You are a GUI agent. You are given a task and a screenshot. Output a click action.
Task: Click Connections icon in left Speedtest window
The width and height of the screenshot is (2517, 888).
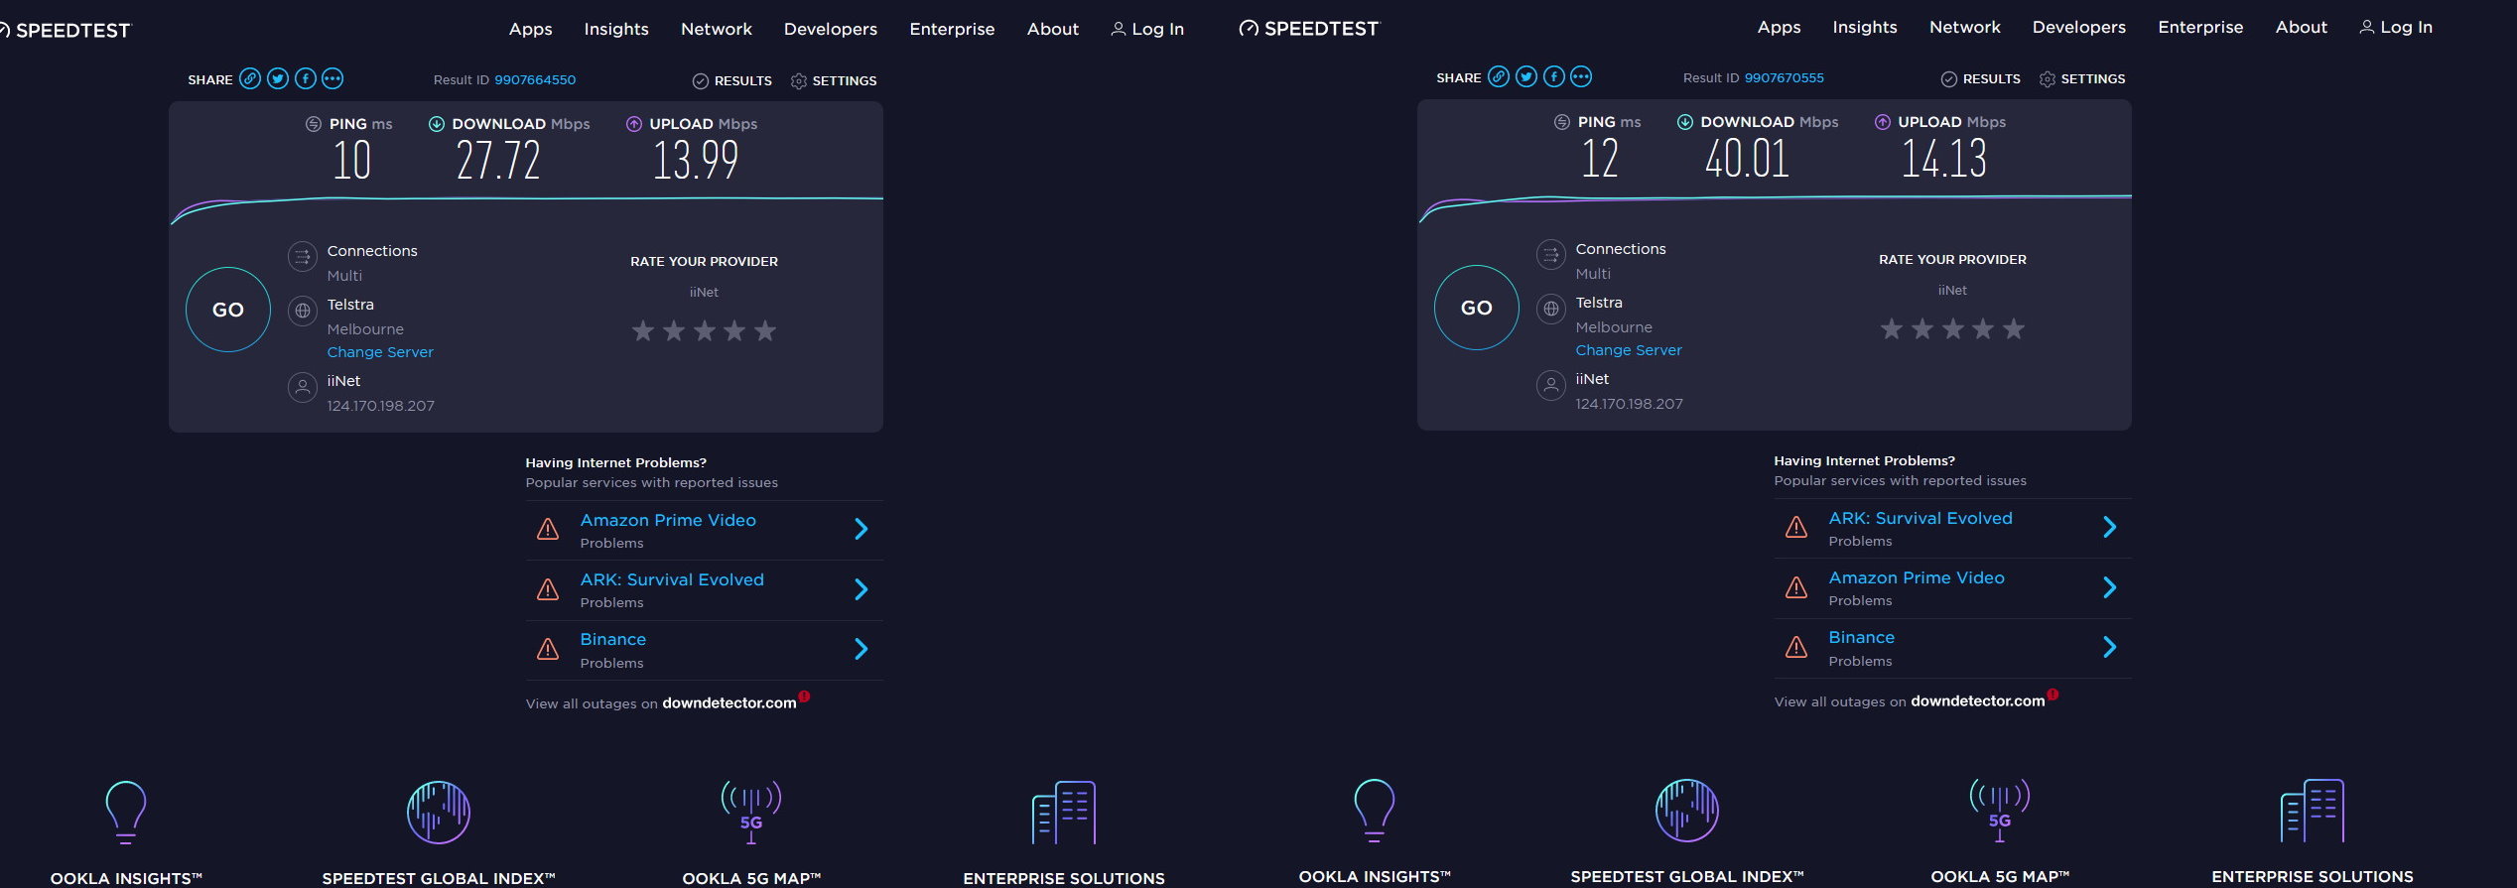pyautogui.click(x=303, y=257)
